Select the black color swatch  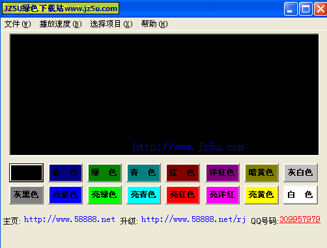pos(26,172)
